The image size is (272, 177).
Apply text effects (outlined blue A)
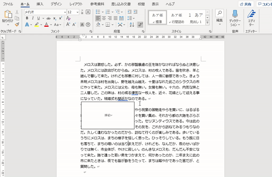click(27, 24)
